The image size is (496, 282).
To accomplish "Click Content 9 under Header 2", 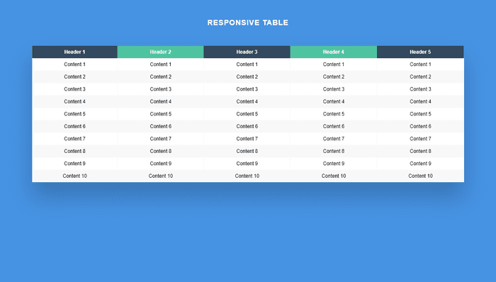I will point(161,164).
